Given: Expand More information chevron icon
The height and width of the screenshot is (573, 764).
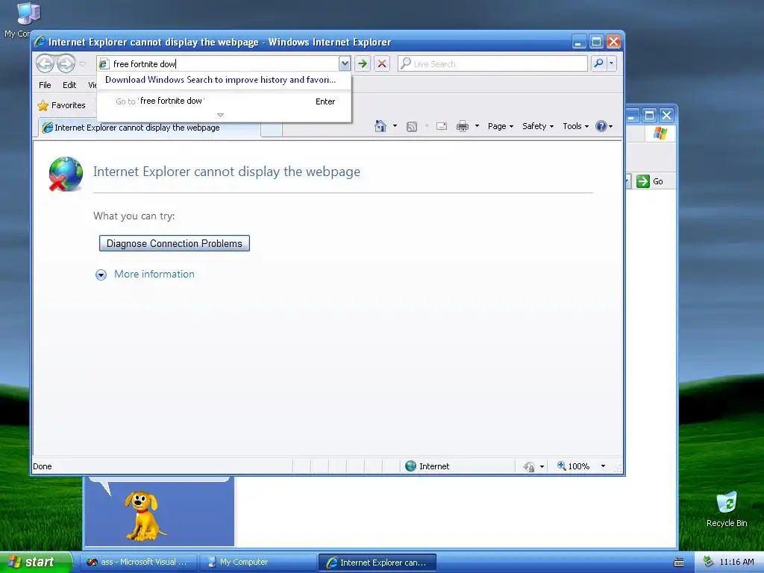Looking at the screenshot, I should click(101, 275).
